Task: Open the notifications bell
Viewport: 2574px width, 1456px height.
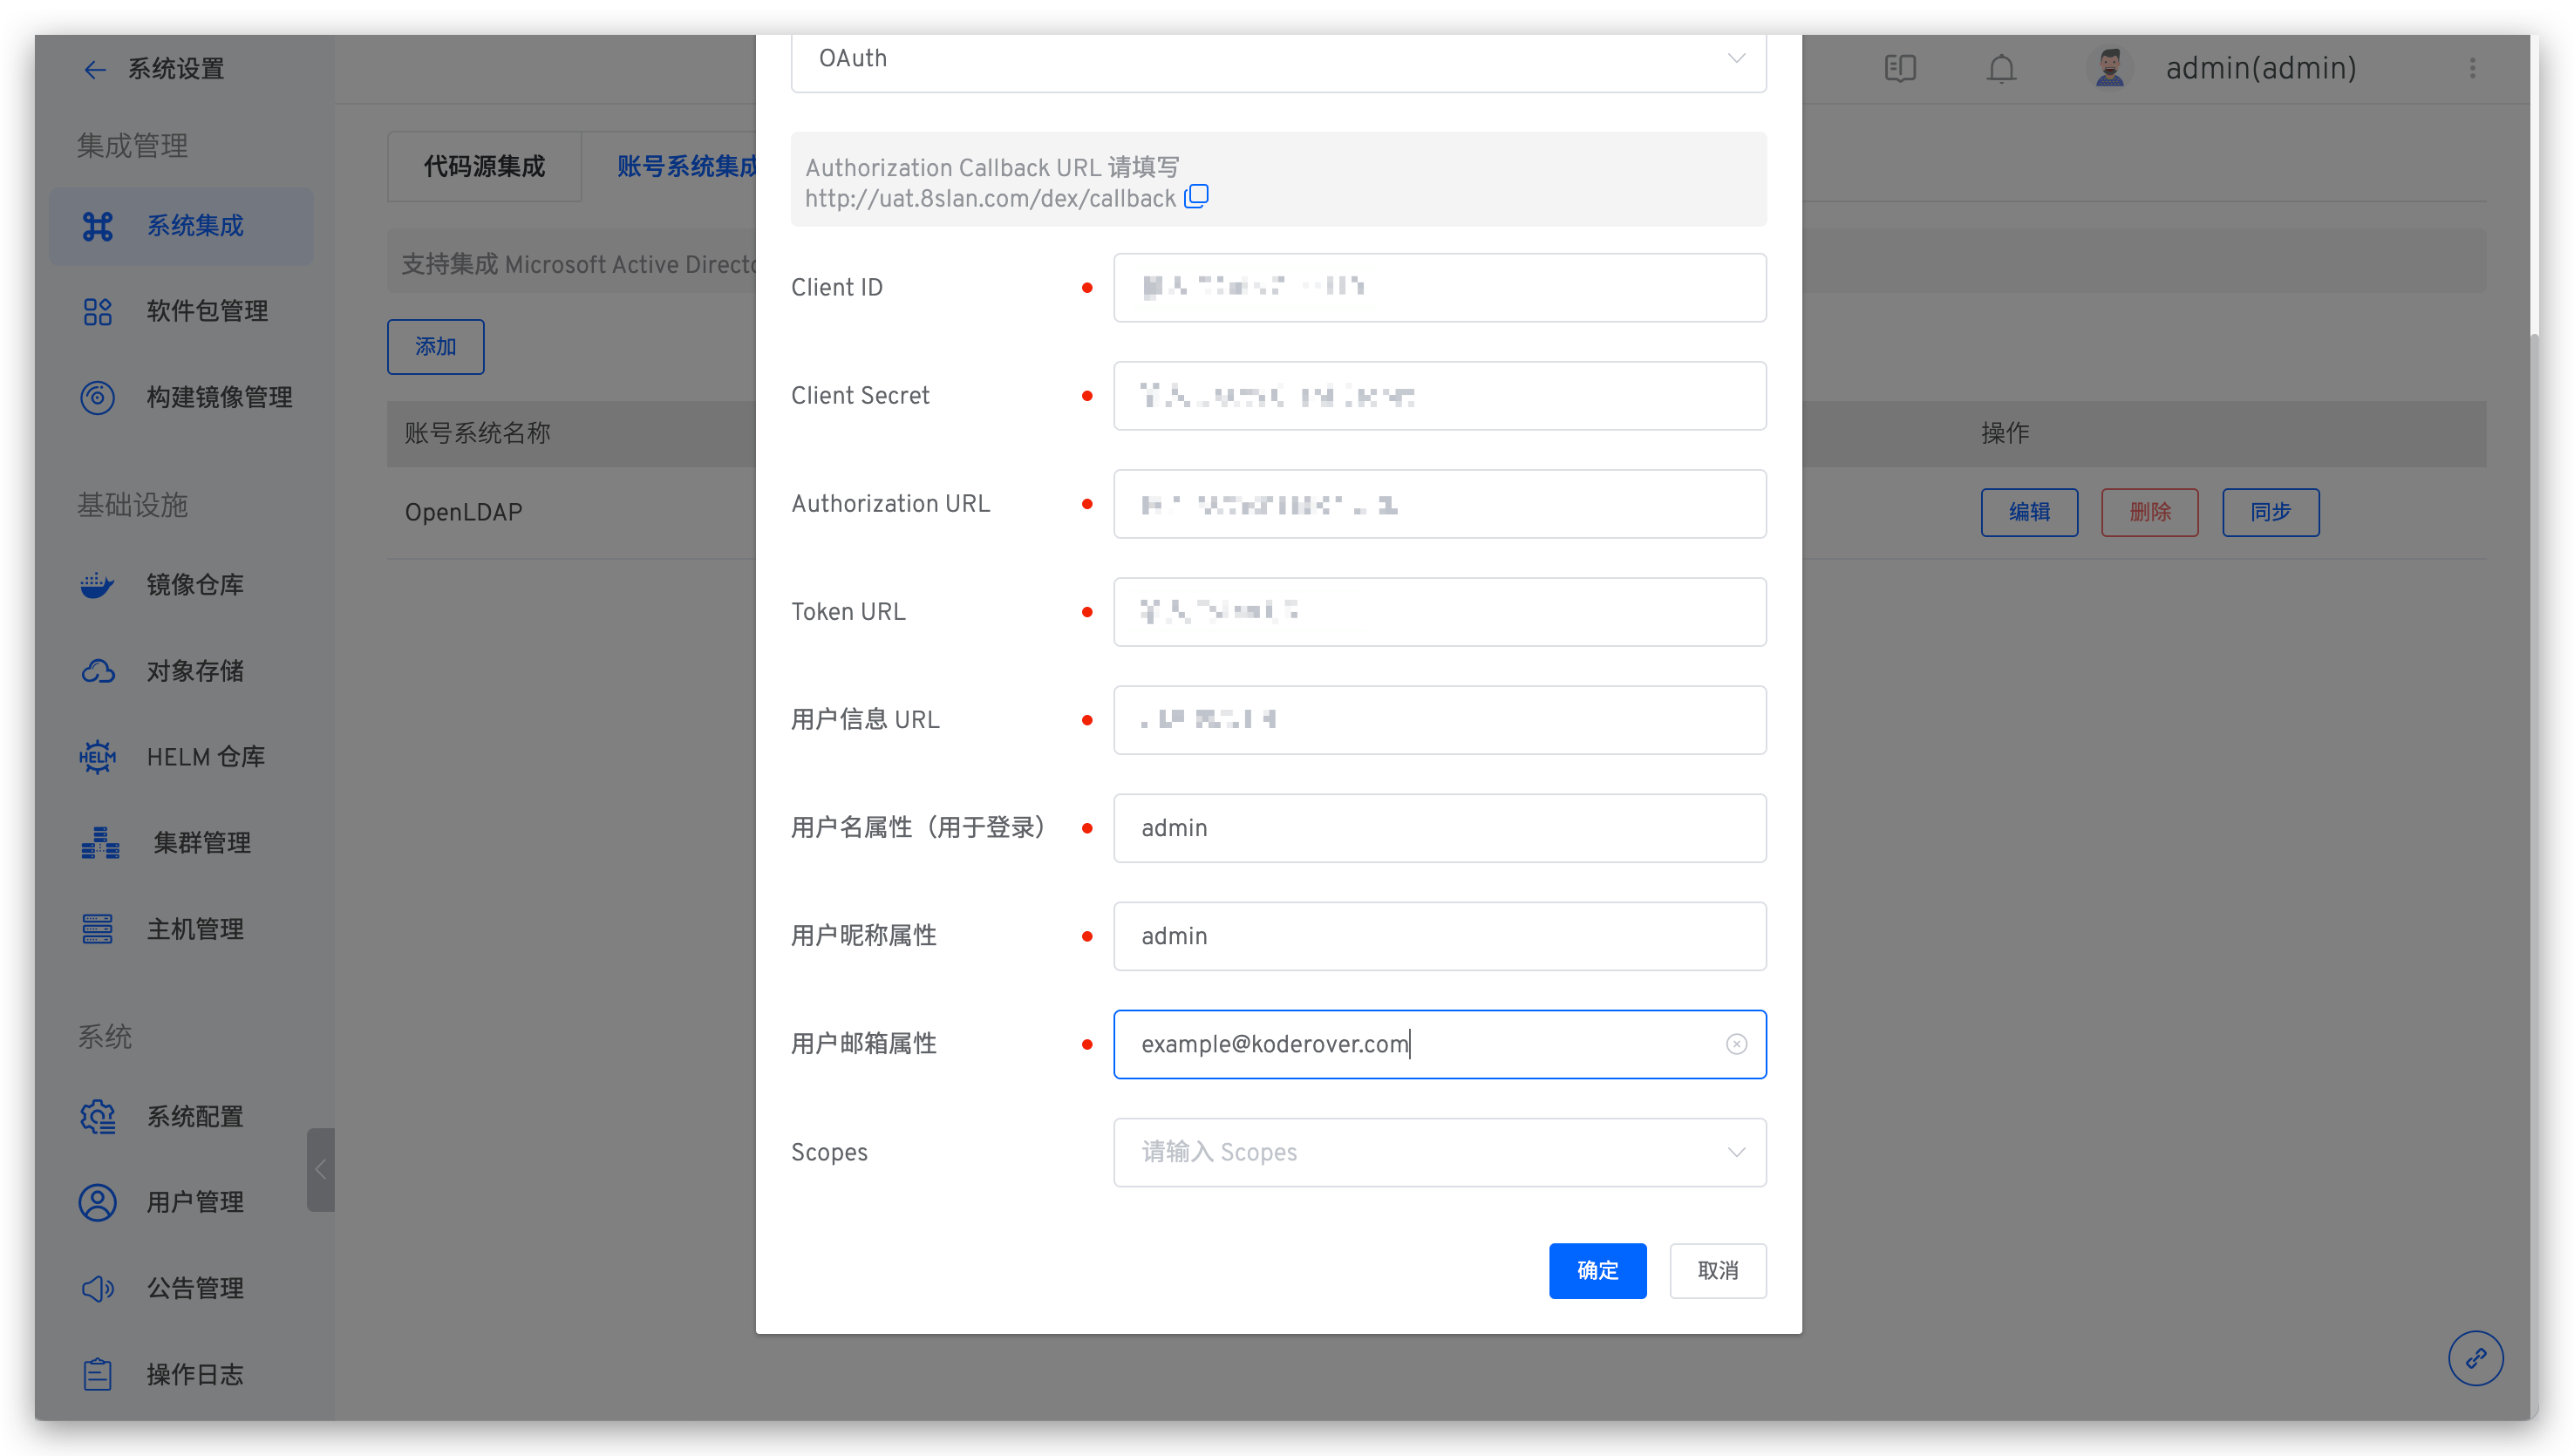Action: point(2001,68)
